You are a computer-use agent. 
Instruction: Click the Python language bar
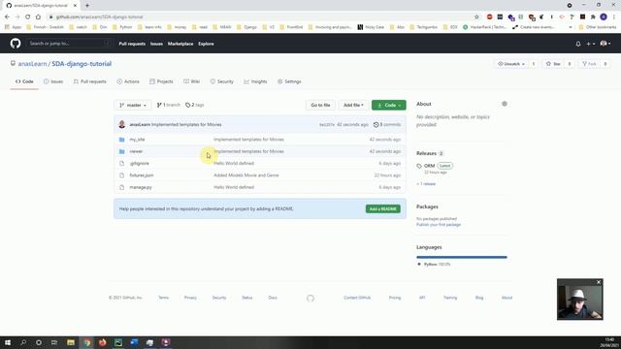point(462,257)
